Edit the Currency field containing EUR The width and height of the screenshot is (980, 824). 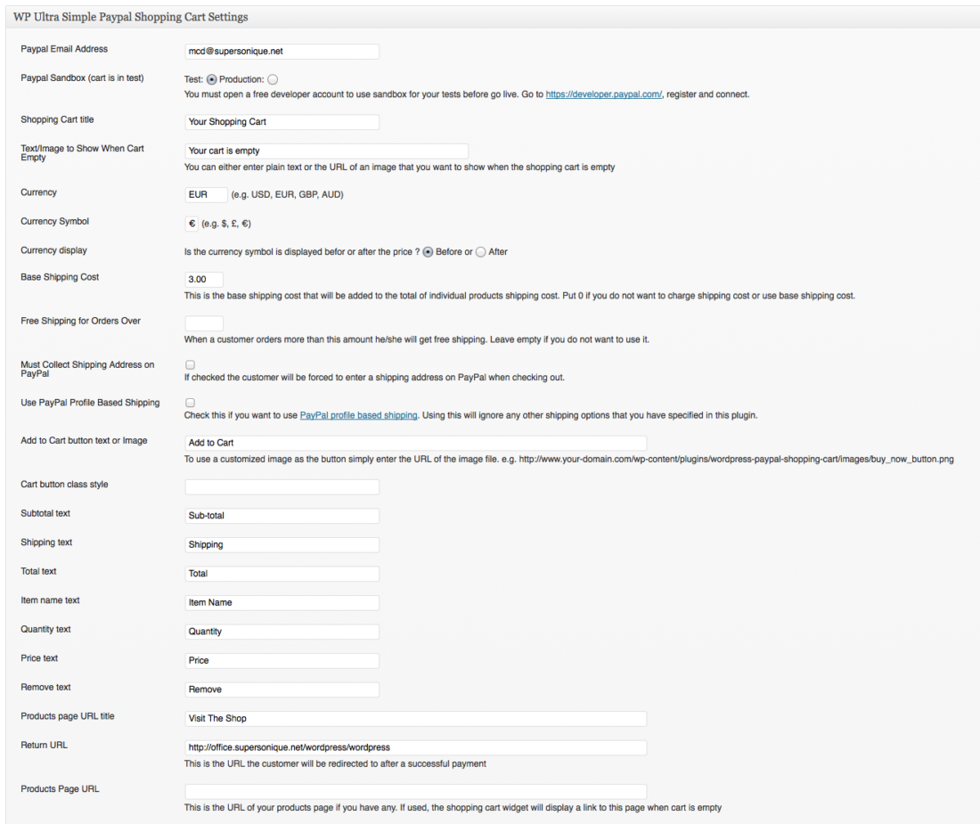tap(207, 194)
